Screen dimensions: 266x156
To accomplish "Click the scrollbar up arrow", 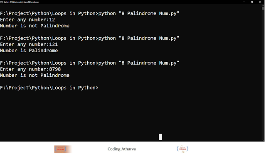I will click(263, 5).
